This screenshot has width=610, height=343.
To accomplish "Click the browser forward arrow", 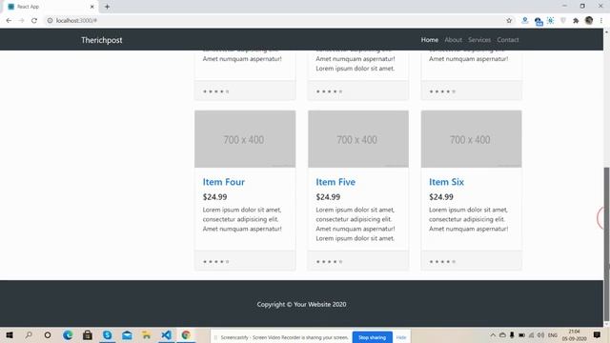I will [21, 21].
